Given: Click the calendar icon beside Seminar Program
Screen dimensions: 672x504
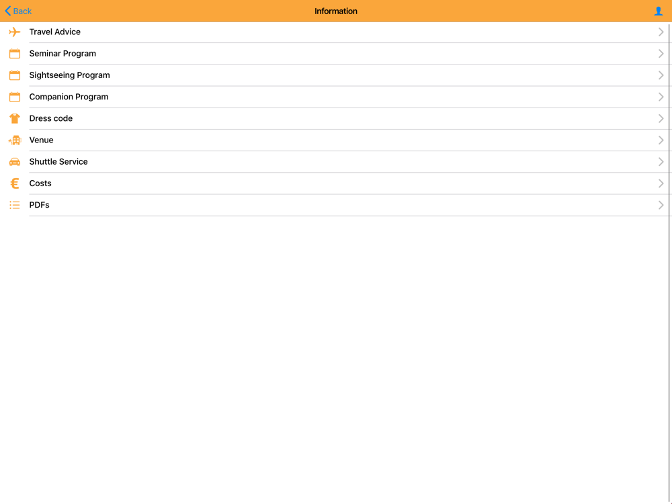Looking at the screenshot, I should (15, 54).
